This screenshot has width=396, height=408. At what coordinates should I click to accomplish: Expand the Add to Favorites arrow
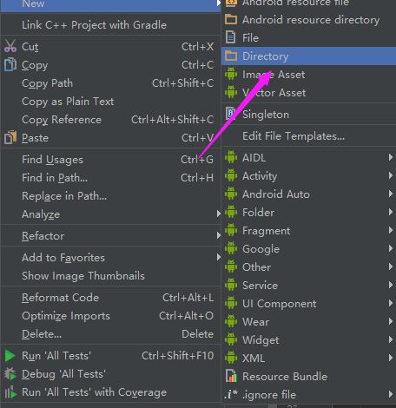pos(219,257)
